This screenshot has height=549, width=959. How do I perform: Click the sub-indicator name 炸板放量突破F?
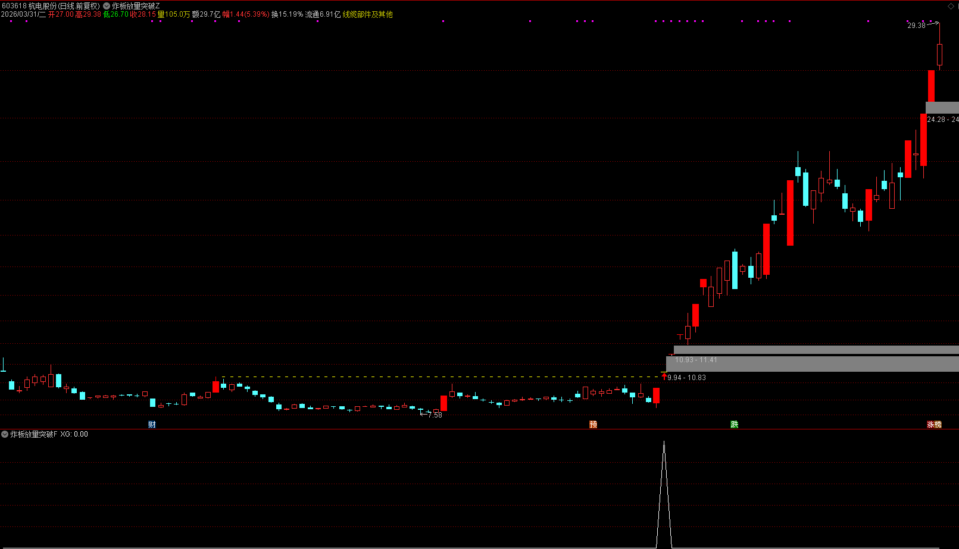[34, 434]
